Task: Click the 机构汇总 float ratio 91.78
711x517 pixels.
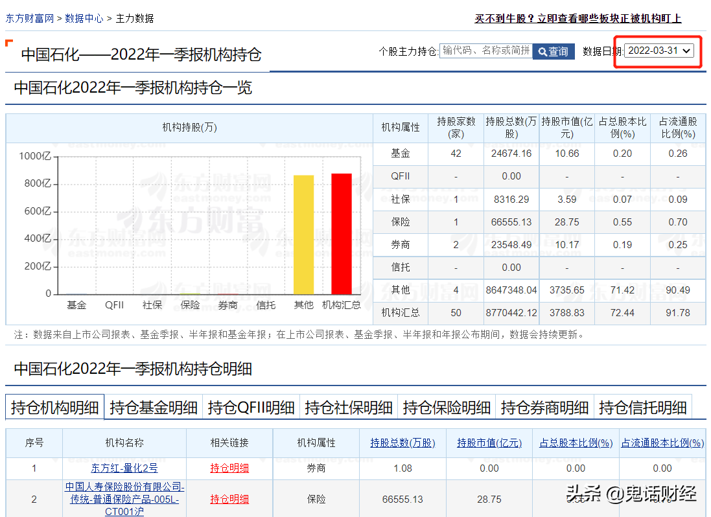Action: coord(678,313)
